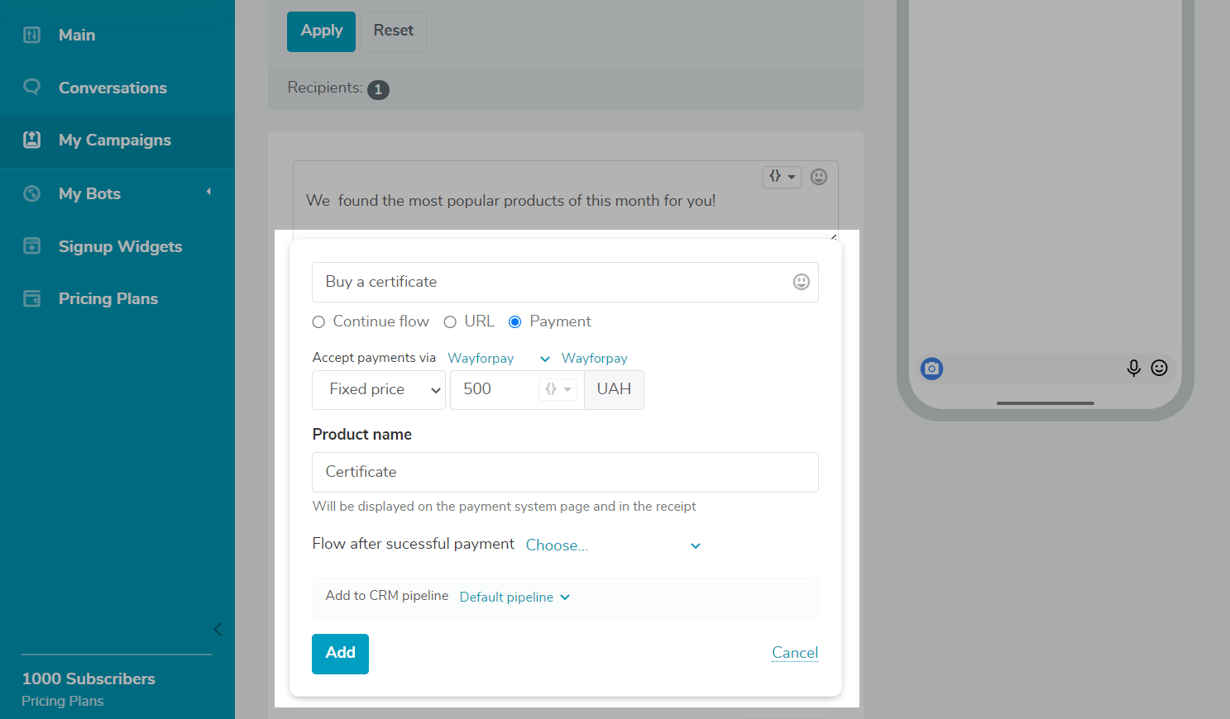The height and width of the screenshot is (719, 1230).
Task: Tap the microphone icon in phone preview
Action: pos(1133,368)
